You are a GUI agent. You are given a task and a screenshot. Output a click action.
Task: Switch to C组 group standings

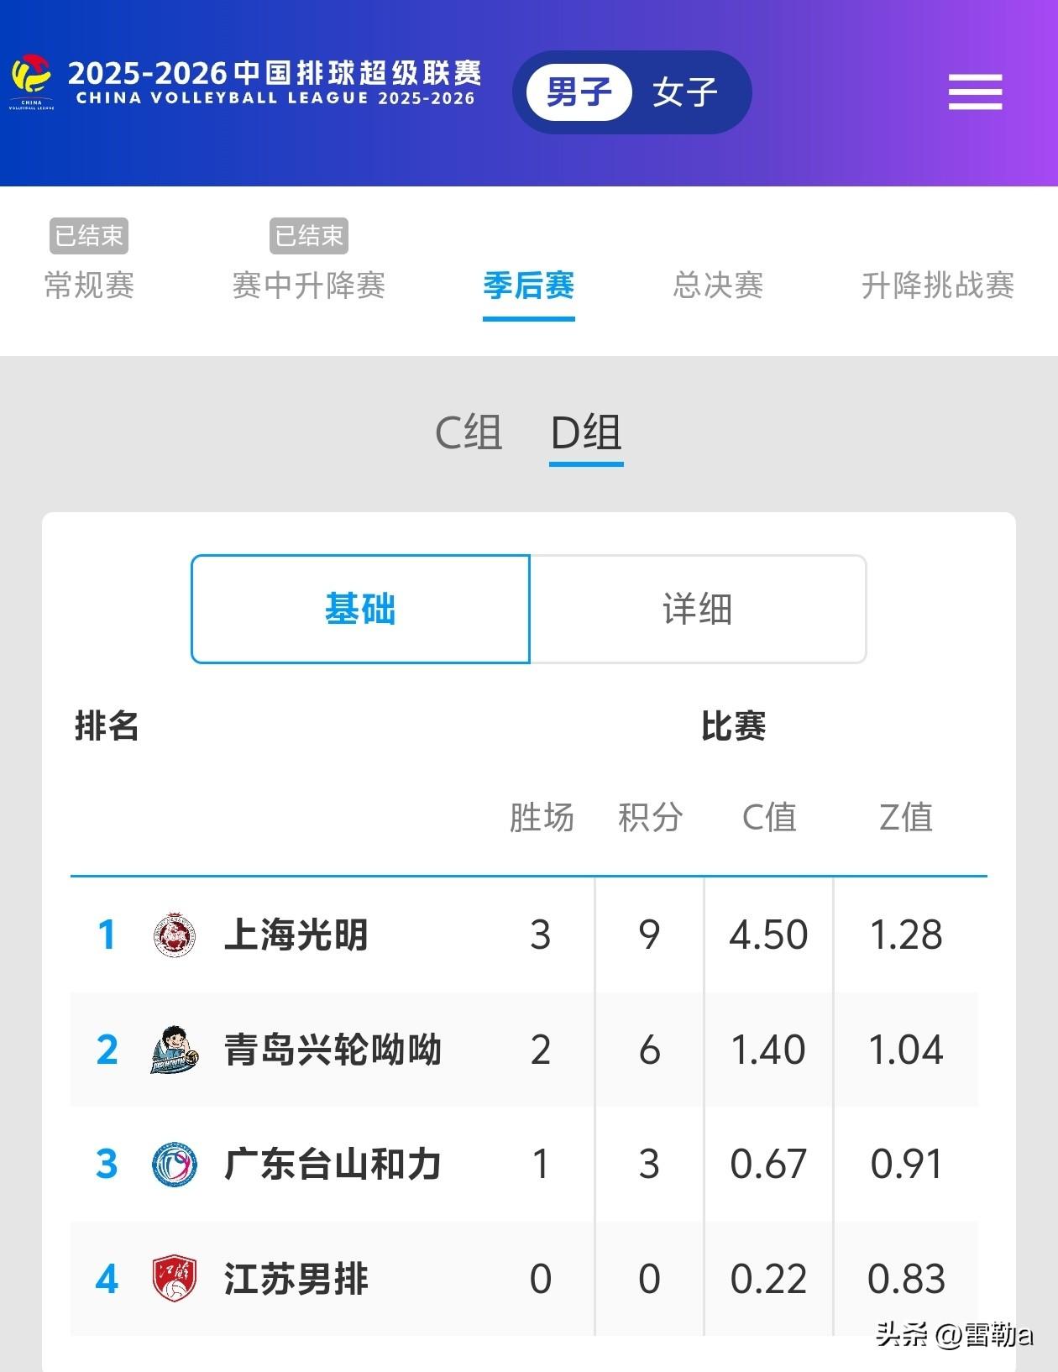(x=468, y=433)
